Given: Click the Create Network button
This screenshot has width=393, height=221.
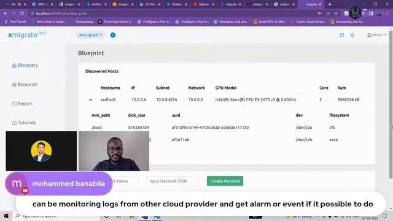Looking at the screenshot, I should coord(225,181).
